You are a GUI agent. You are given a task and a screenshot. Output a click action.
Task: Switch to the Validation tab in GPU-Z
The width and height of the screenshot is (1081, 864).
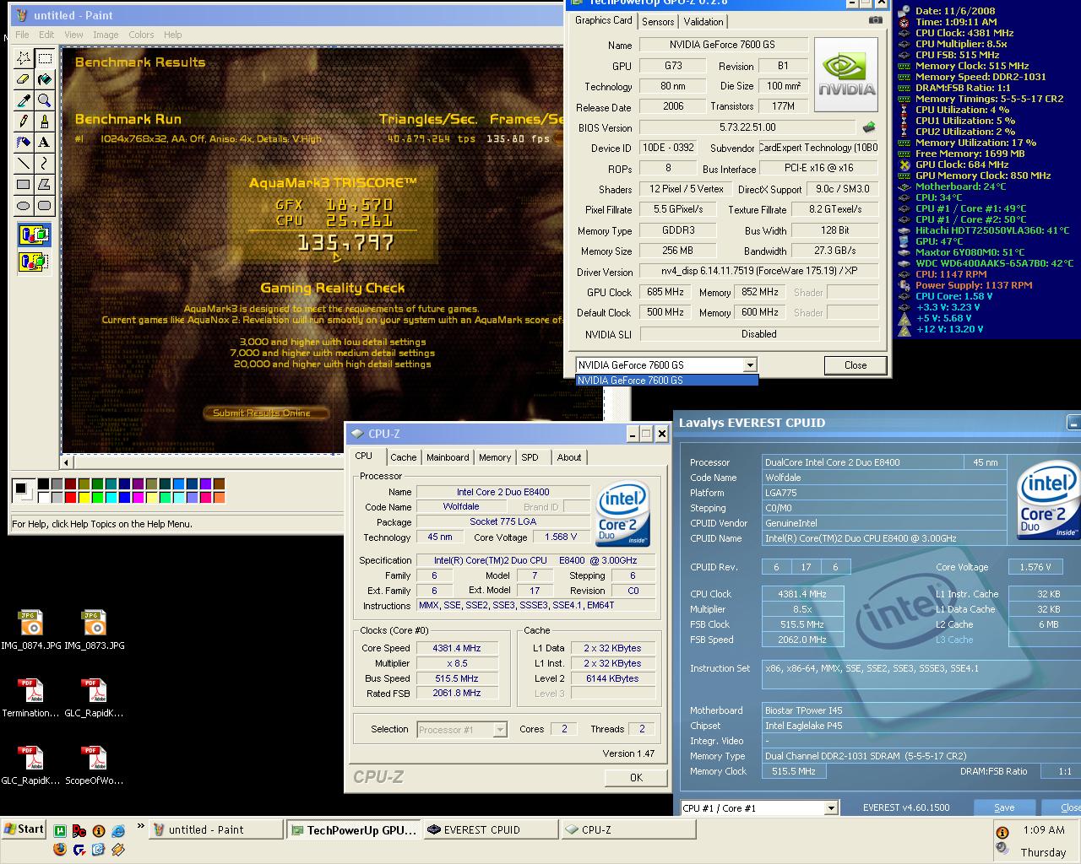point(703,22)
